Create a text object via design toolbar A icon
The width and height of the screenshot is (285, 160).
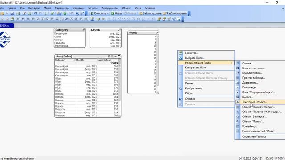[x=57, y=19]
